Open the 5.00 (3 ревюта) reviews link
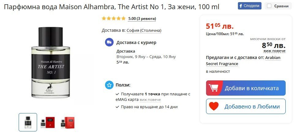 coord(142,19)
